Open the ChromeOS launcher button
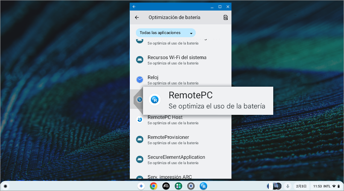 [5, 186]
